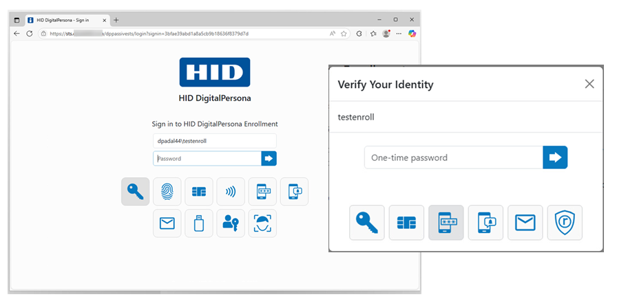
Task: Choose contactless card sign-in option
Action: [x=231, y=192]
